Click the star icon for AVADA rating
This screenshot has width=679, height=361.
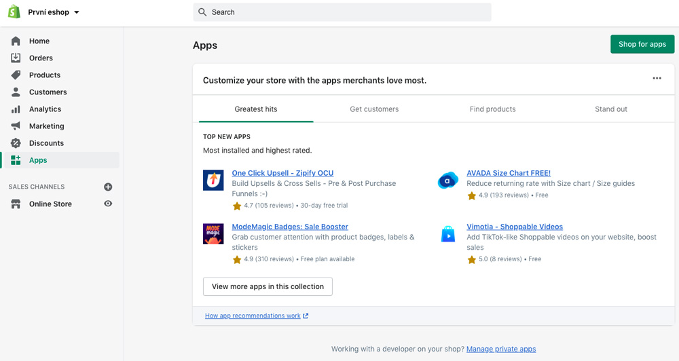tap(472, 195)
